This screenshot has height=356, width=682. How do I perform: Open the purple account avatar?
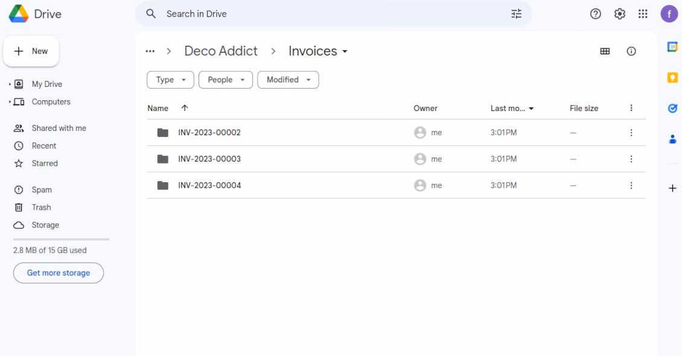coord(669,14)
